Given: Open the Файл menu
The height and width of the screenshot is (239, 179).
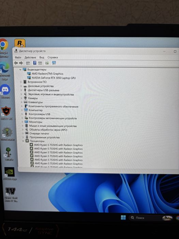Looking at the screenshot, I should point(18,57).
